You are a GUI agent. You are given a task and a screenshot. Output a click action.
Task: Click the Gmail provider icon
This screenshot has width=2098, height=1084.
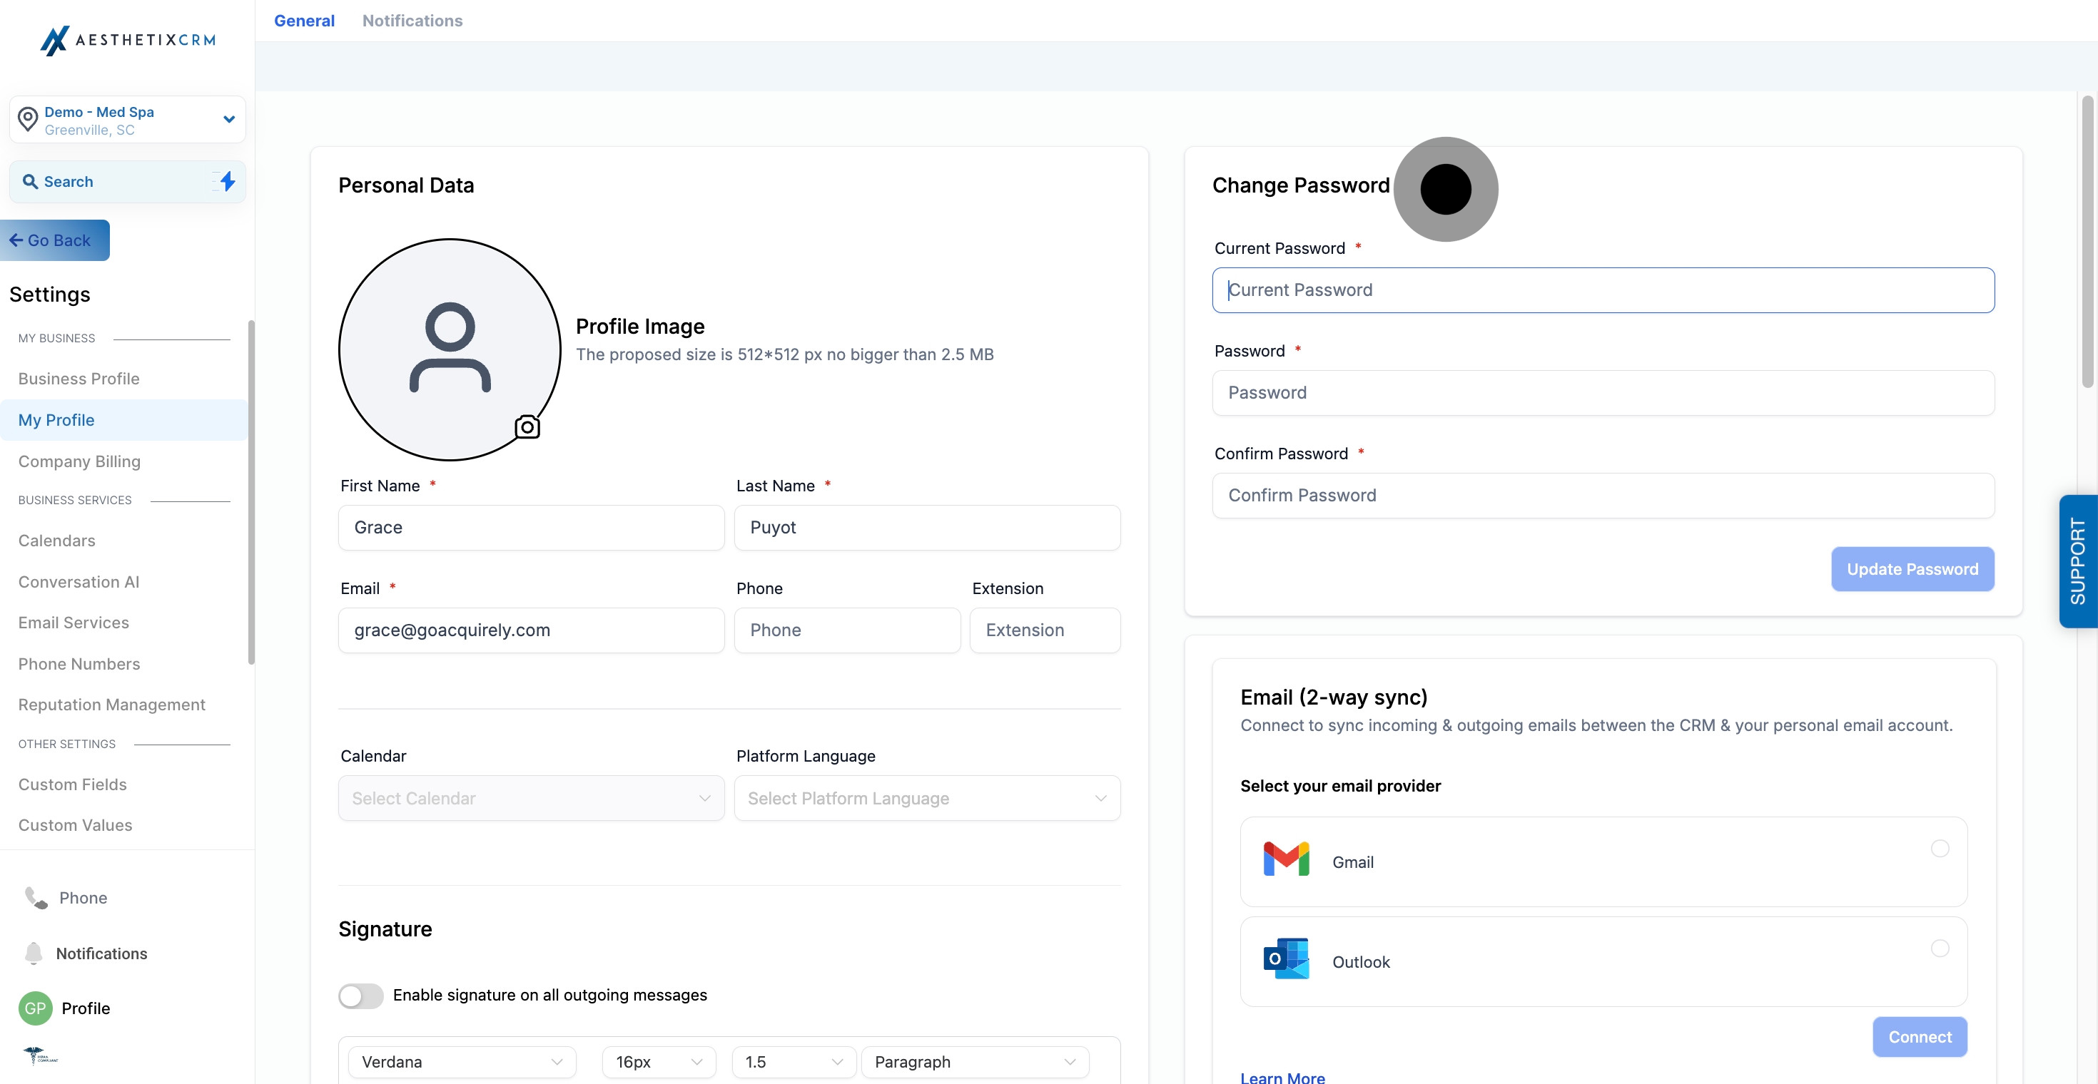click(1285, 860)
